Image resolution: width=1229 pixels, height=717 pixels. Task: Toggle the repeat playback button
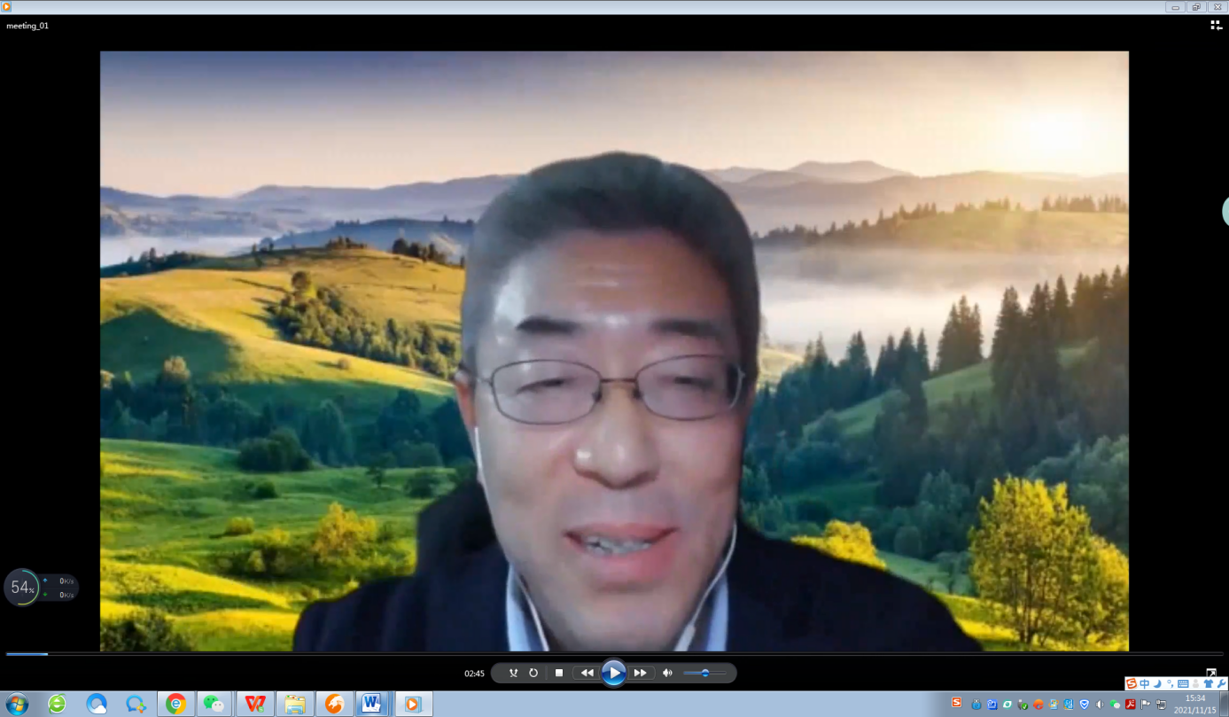pyautogui.click(x=533, y=674)
